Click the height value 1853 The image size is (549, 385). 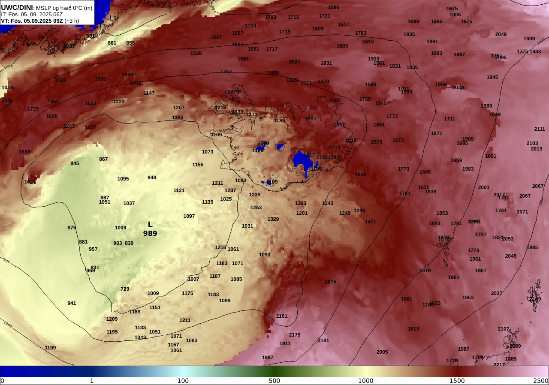pos(442,213)
